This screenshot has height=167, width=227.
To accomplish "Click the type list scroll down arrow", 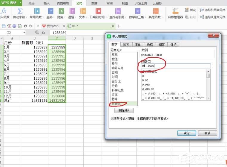I will (208, 98).
